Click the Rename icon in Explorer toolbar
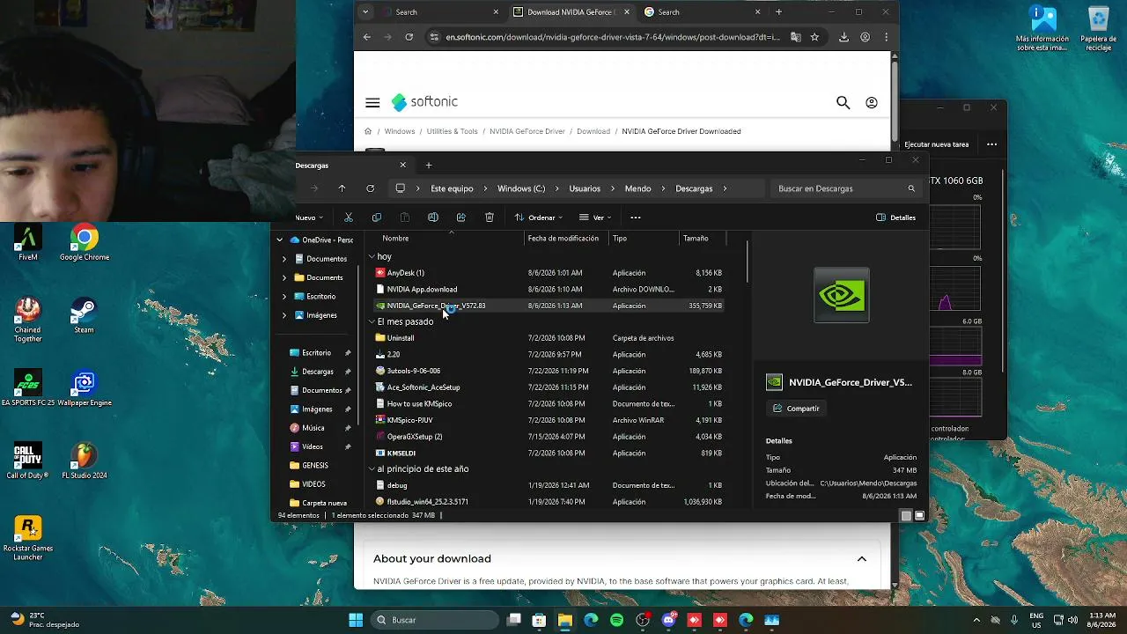The image size is (1127, 634). coord(432,217)
